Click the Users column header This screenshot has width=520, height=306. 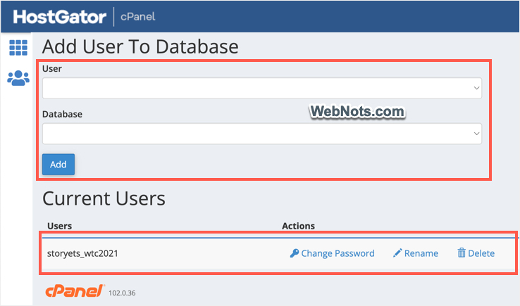point(59,226)
